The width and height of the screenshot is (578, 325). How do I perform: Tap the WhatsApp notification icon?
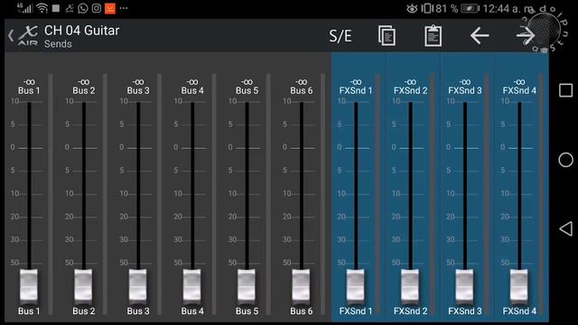[x=83, y=8]
